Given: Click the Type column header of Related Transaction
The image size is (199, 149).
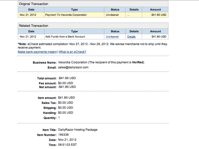Looking at the screenshot, I should click(x=74, y=32).
